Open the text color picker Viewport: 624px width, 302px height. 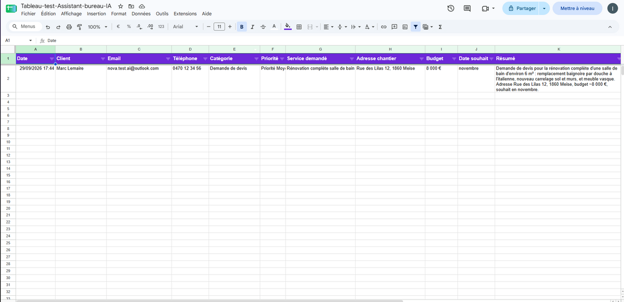tap(274, 26)
